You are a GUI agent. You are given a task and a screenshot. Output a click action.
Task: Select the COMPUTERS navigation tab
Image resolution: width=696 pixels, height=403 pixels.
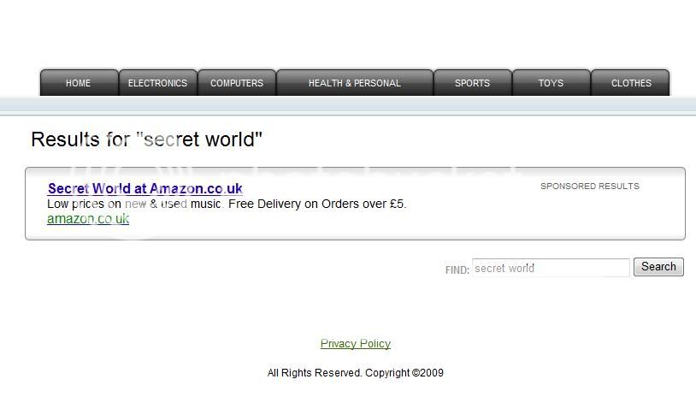click(x=237, y=83)
